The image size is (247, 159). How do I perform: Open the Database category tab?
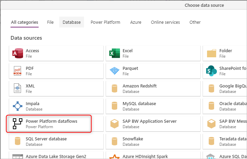[x=72, y=22]
